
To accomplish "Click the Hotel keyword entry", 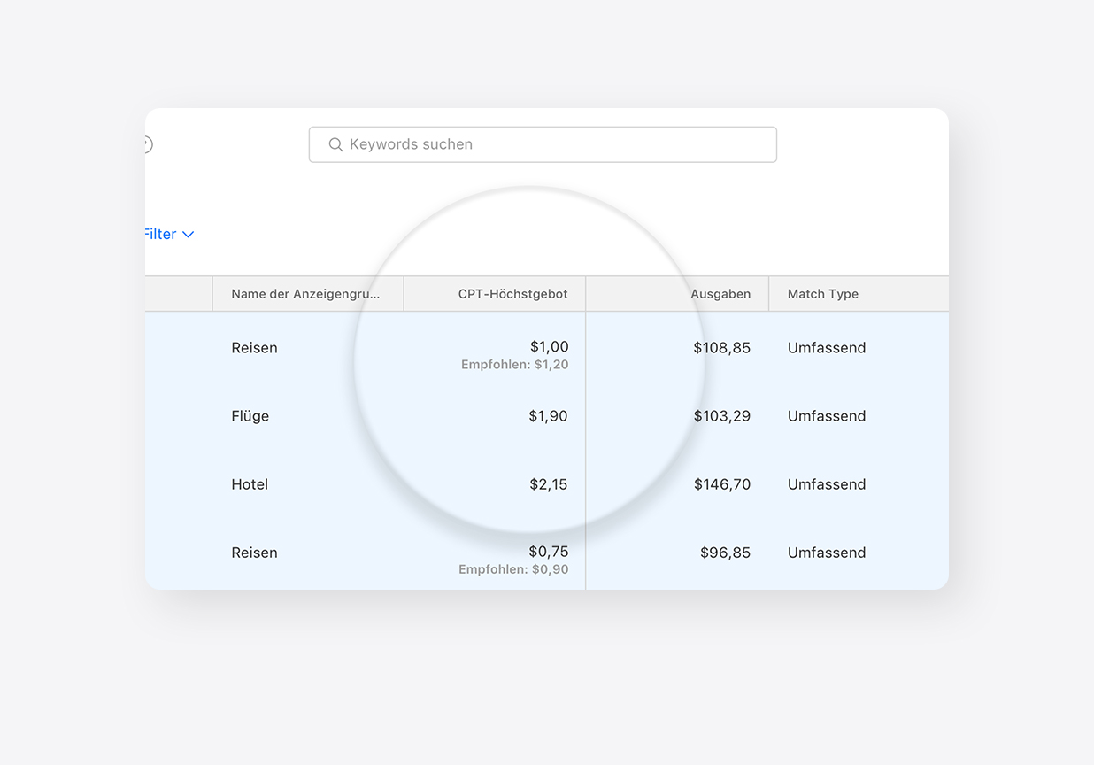I will pyautogui.click(x=249, y=484).
